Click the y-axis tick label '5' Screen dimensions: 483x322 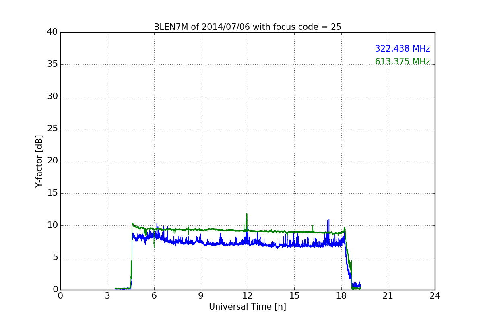(x=55, y=258)
